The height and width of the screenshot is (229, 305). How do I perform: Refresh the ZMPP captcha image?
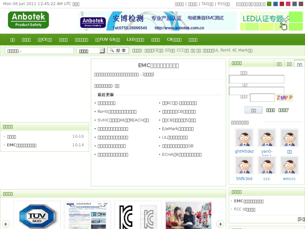[285, 97]
